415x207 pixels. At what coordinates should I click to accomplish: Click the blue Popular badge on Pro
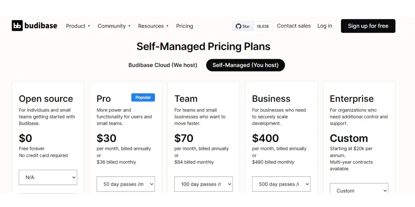tap(143, 98)
